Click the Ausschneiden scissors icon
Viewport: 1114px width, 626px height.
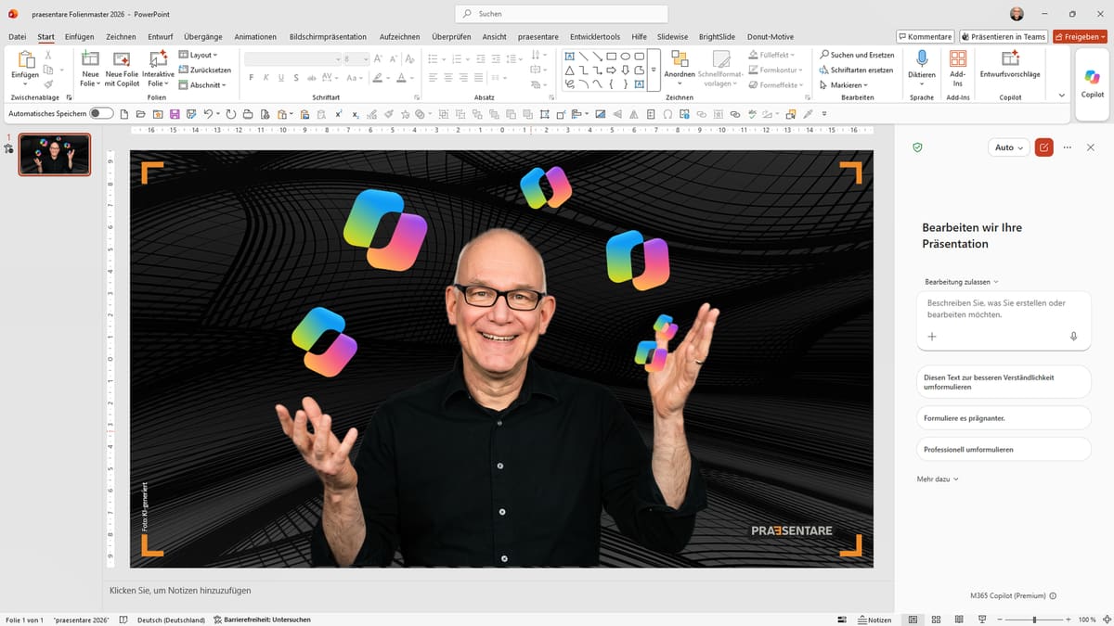[x=48, y=56]
